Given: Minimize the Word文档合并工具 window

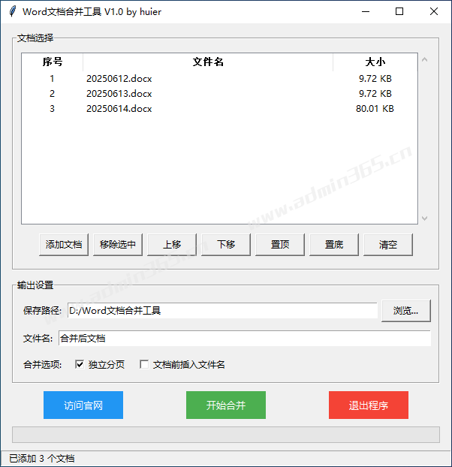Looking at the screenshot, I should (366, 11).
